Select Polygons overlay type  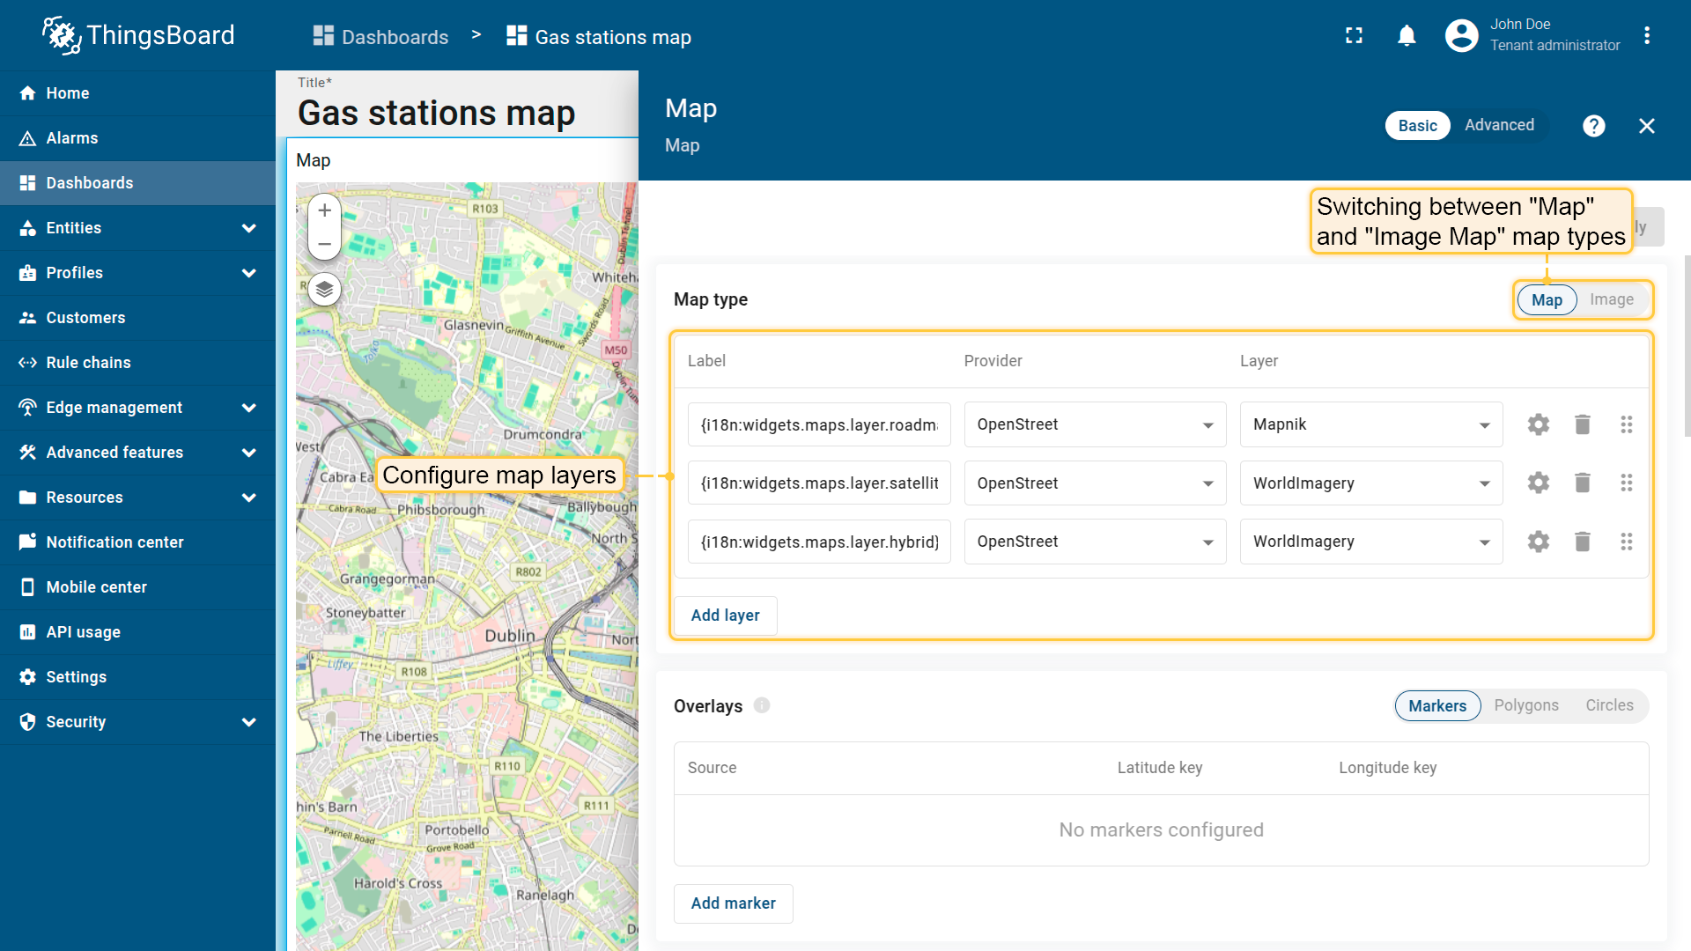[1525, 705]
